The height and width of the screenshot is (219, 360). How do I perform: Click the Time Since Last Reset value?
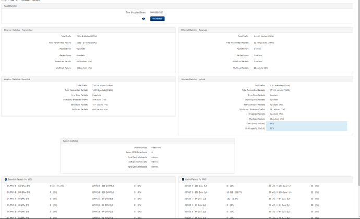157,12
